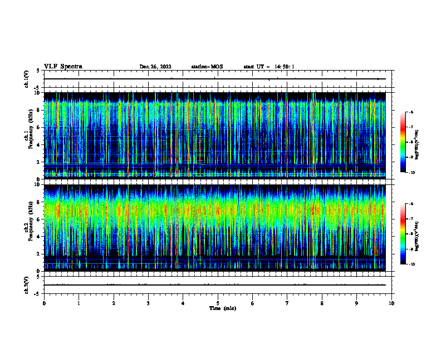Click the ch.1 voltage waveform trace panel

(x=218, y=79)
